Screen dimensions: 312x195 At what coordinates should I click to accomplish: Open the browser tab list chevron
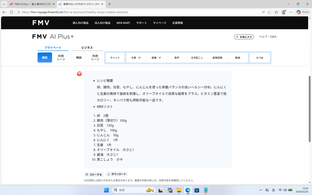[x=4, y=4]
